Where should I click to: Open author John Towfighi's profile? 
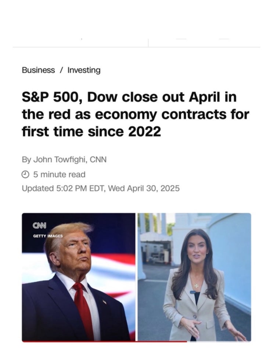tap(60, 159)
